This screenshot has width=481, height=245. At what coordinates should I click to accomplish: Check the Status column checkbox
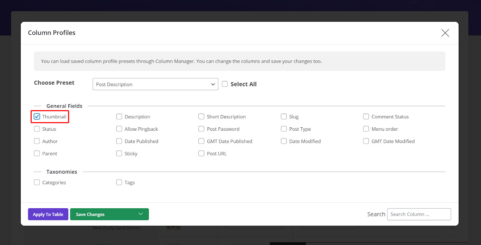coord(37,129)
